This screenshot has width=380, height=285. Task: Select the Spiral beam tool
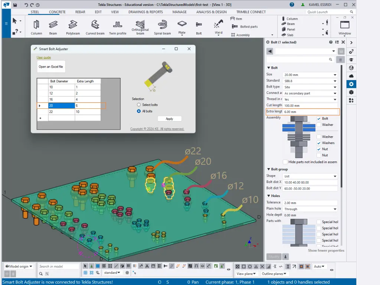(x=163, y=27)
